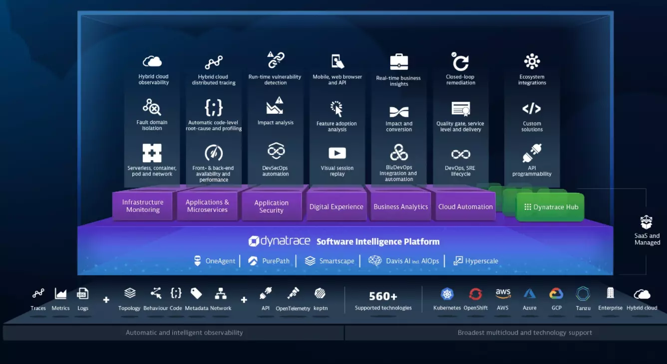Click the Code braces icon in bottom row

pyautogui.click(x=176, y=293)
